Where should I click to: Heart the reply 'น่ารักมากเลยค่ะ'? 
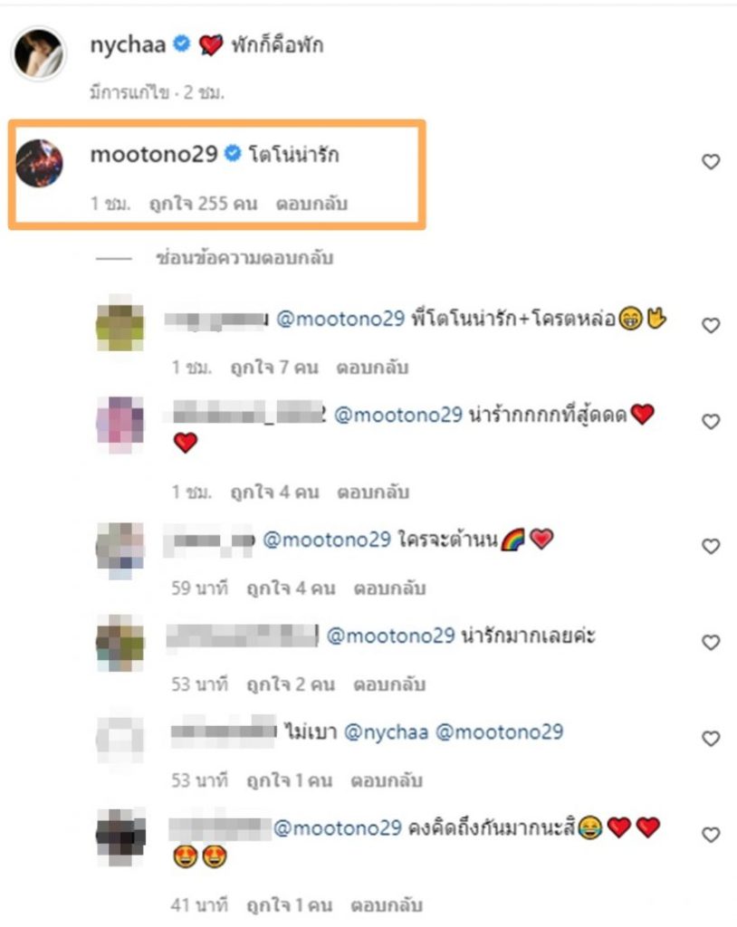711,642
